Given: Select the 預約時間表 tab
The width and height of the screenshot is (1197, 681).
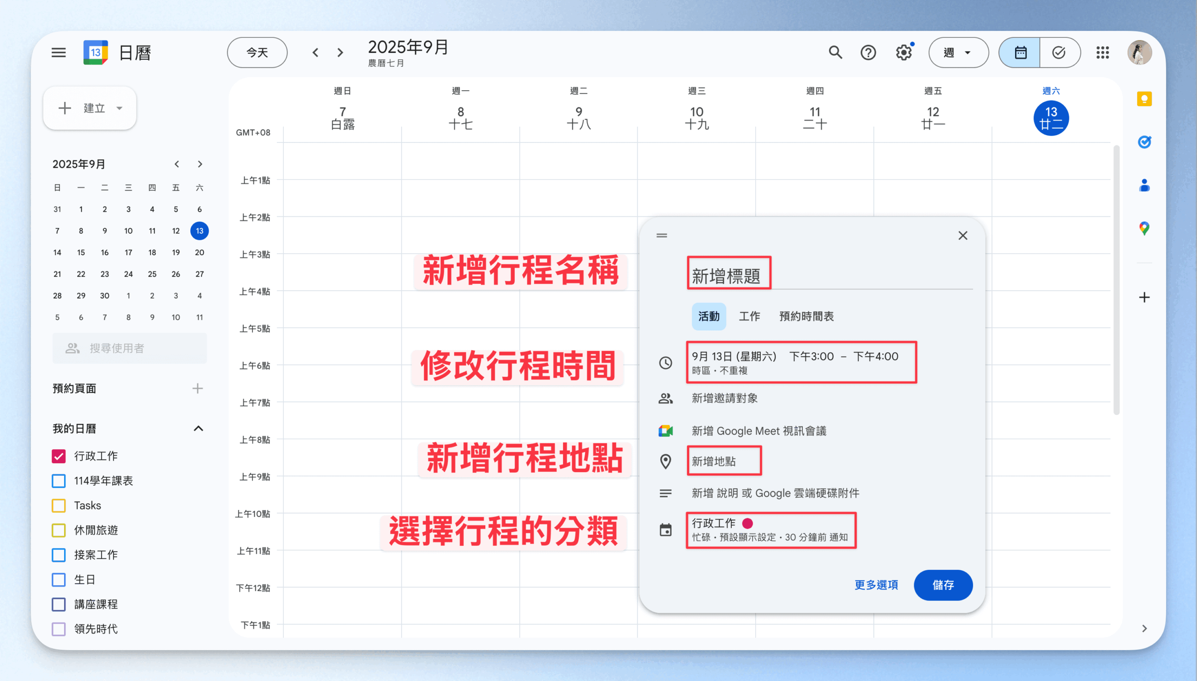Looking at the screenshot, I should pos(806,316).
